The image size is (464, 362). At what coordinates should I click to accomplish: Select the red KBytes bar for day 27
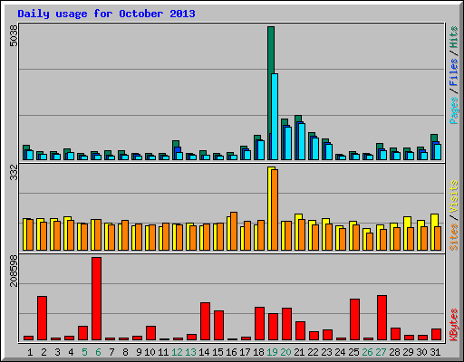point(382,318)
